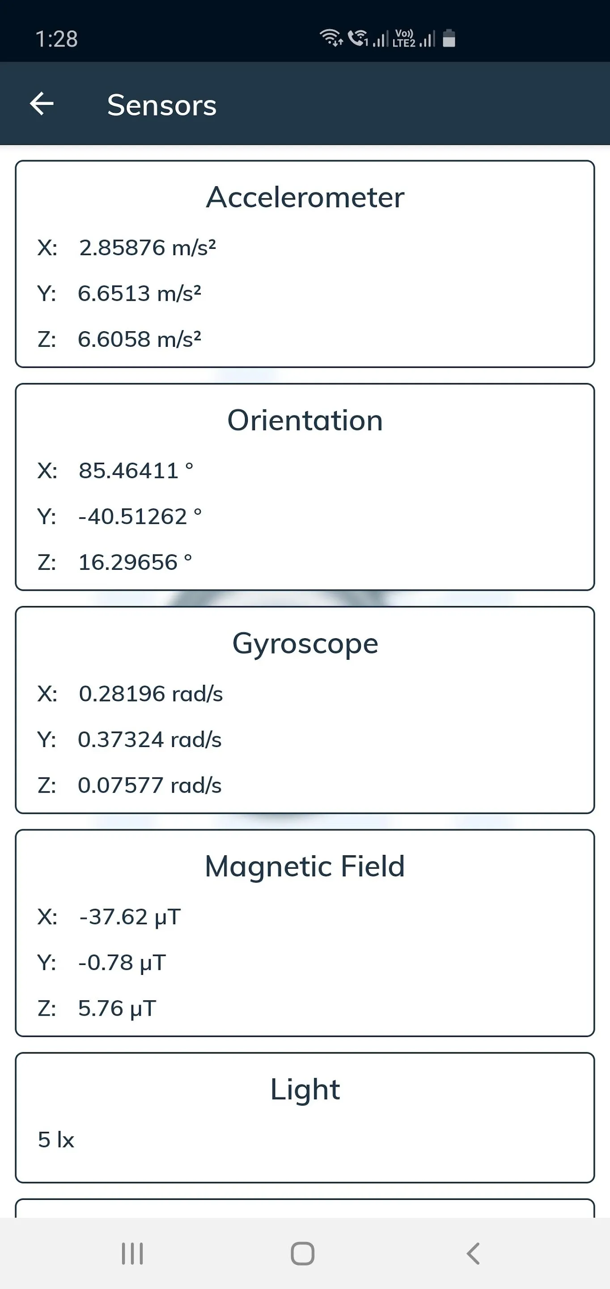610x1289 pixels.
Task: Tap the Gyroscope card heading
Action: point(305,644)
